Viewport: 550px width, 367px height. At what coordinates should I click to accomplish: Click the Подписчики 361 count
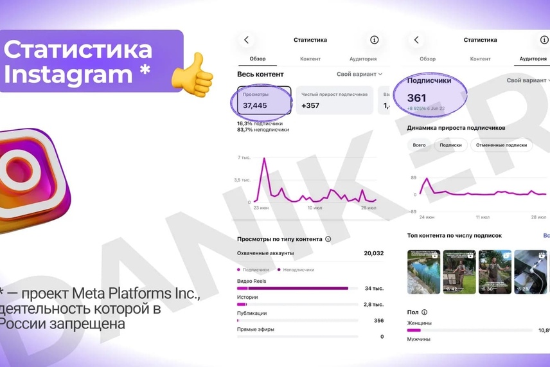coord(417,98)
